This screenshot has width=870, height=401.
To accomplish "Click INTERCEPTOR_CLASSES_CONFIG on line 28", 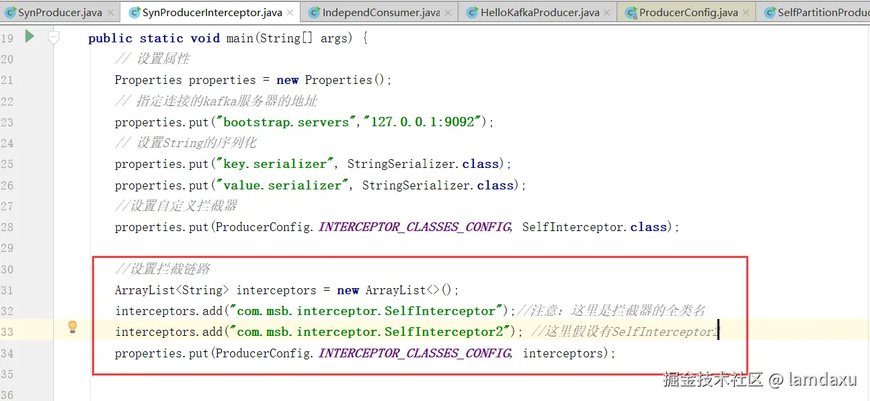I will (x=413, y=227).
